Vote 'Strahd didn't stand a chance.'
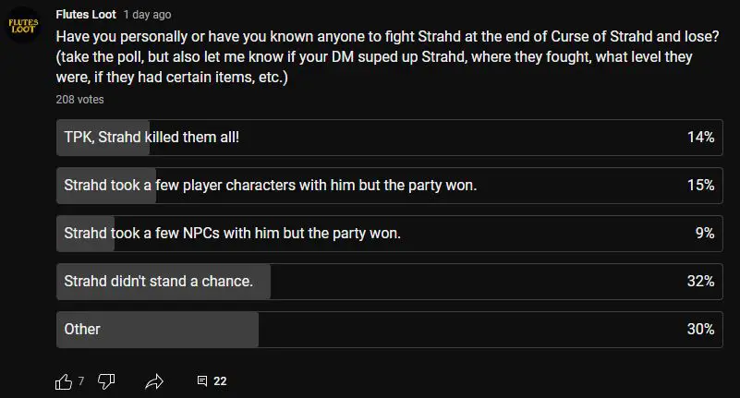The image size is (740, 398). pos(389,282)
